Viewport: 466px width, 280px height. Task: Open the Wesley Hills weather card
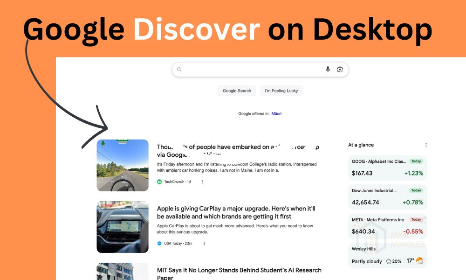(388, 255)
